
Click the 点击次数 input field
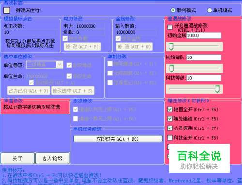tap(30, 32)
